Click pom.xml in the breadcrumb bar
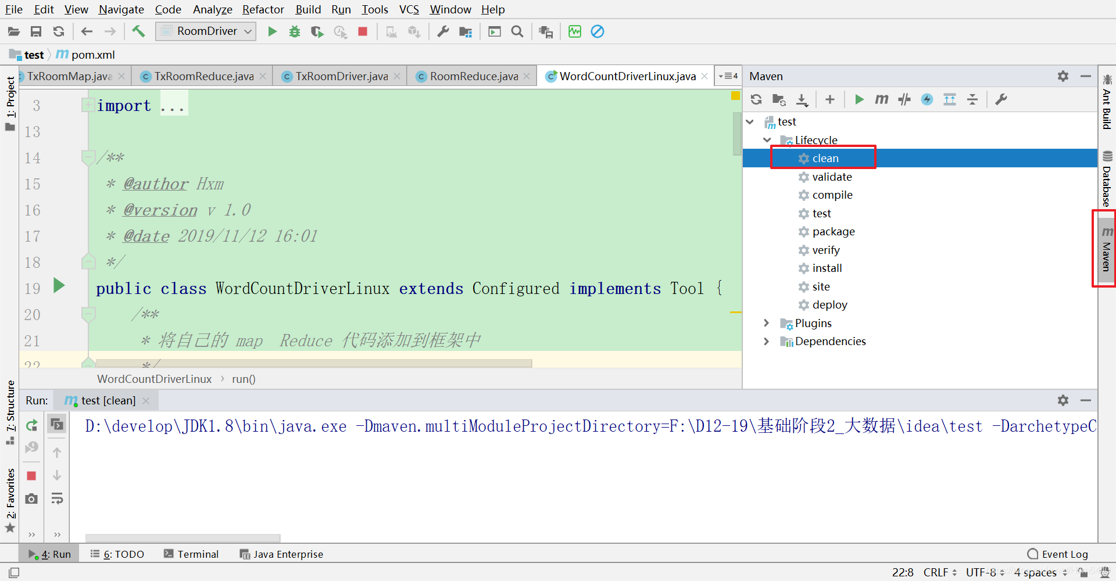 pos(86,55)
